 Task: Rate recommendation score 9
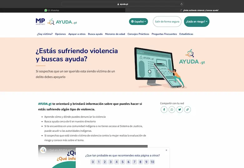(146, 162)
